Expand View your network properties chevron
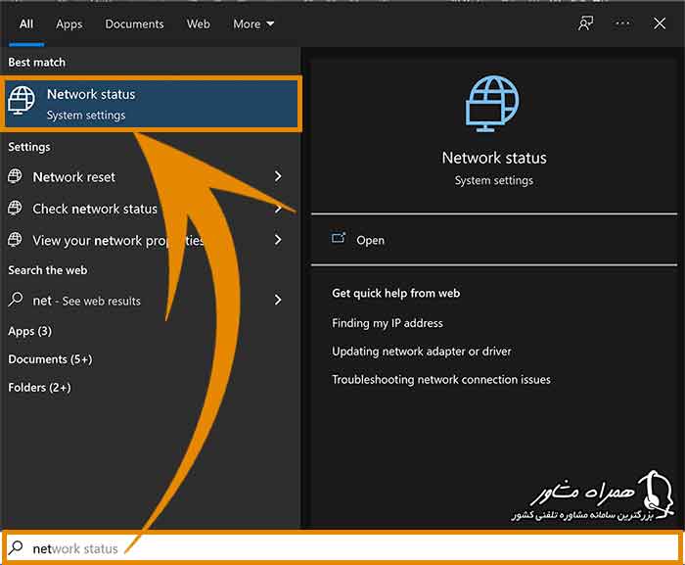Screen dimensions: 685x565 tap(278, 240)
